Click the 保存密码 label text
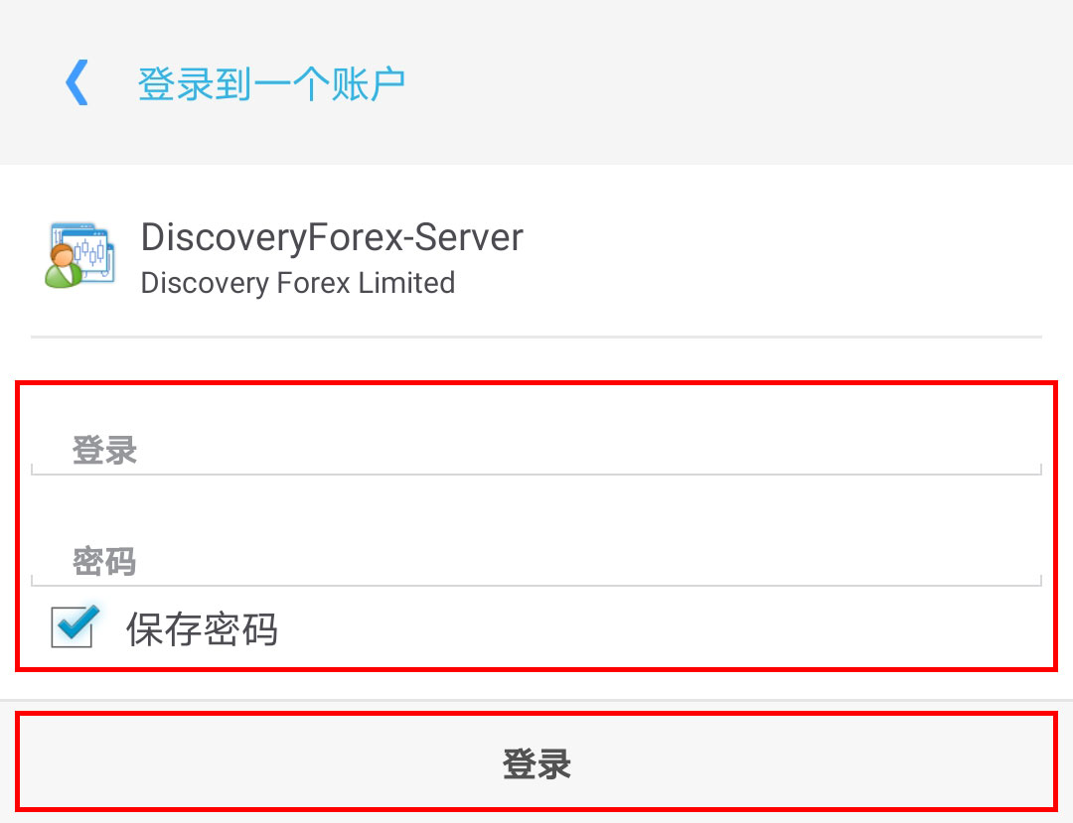 202,630
